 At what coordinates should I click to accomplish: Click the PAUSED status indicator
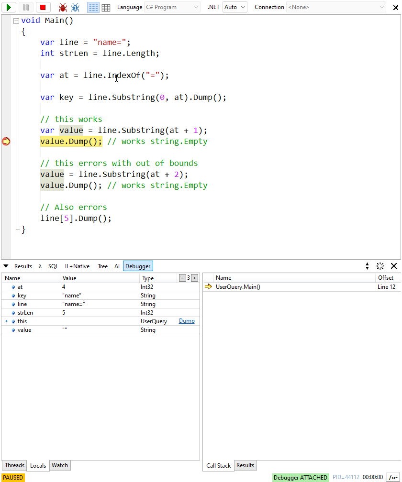click(x=13, y=477)
